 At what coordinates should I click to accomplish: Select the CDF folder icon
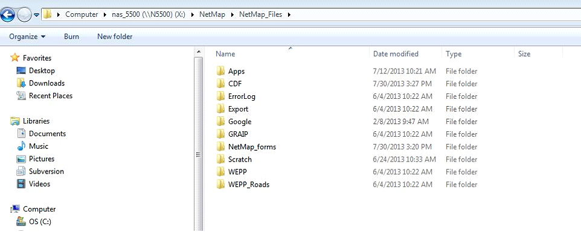[x=221, y=84]
